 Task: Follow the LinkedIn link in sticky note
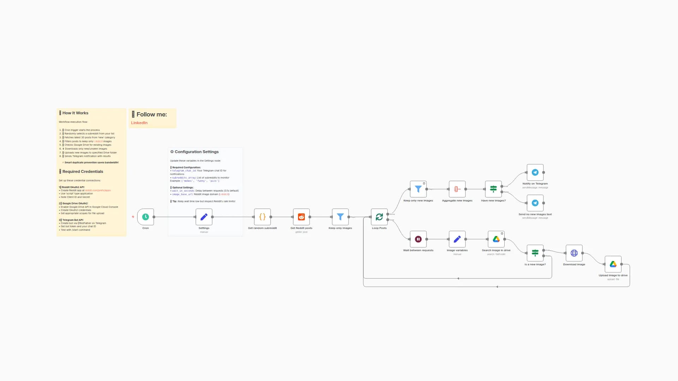[139, 123]
